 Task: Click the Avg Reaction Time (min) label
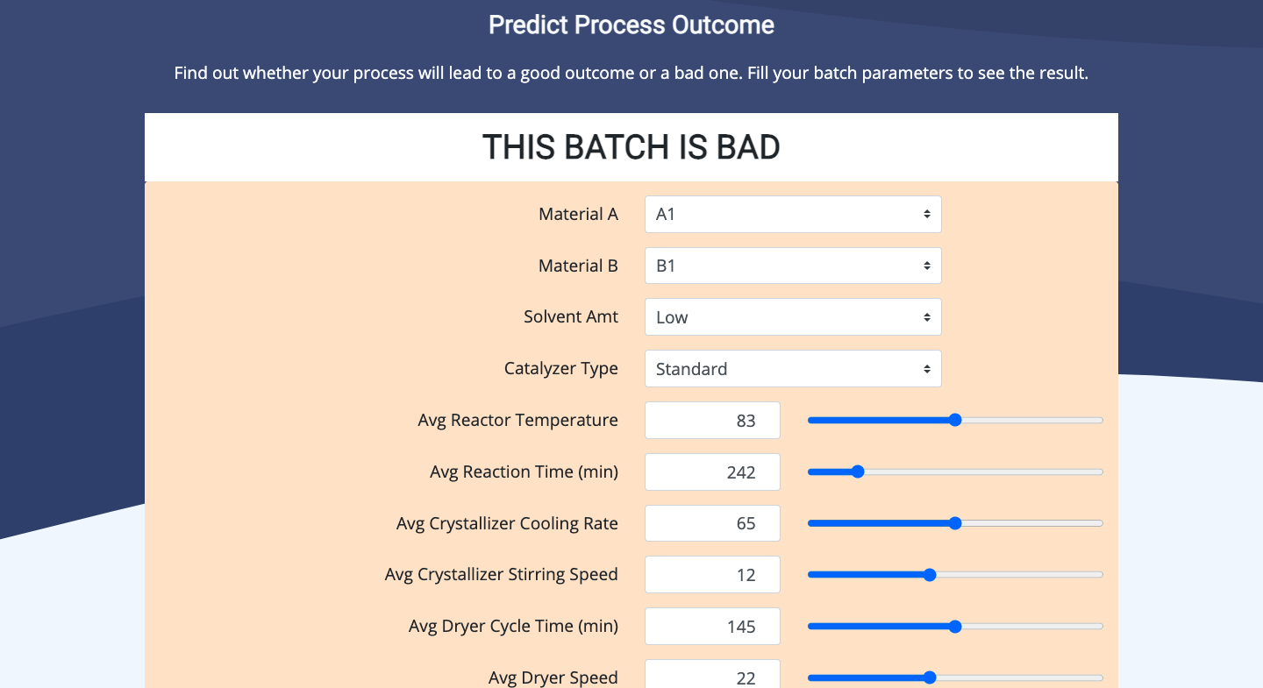tap(524, 472)
